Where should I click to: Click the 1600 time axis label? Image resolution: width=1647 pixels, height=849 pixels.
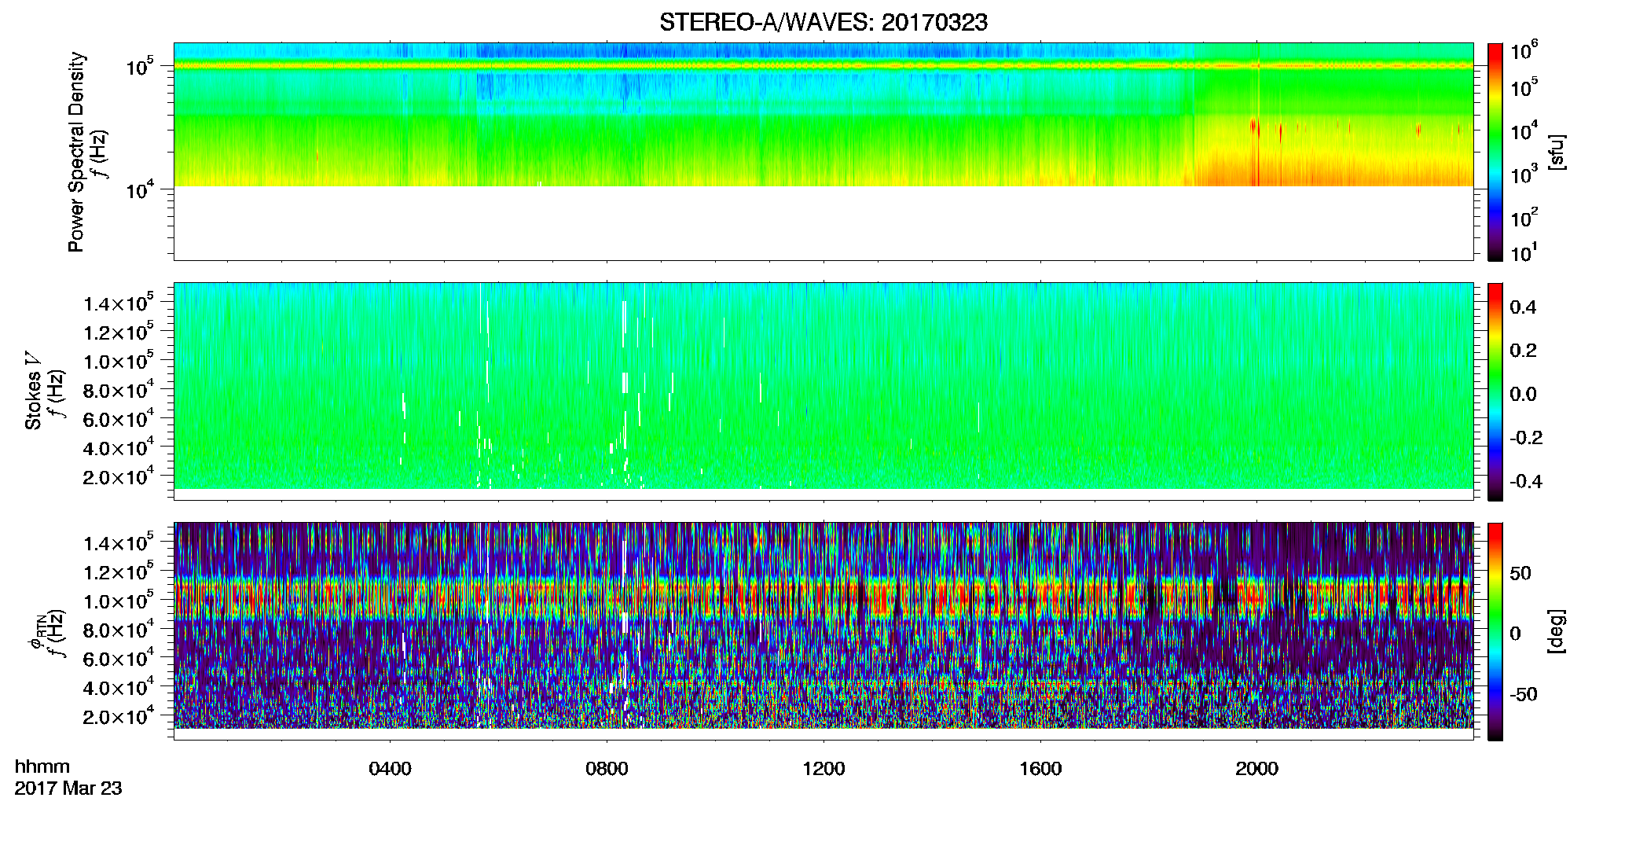coord(1040,769)
